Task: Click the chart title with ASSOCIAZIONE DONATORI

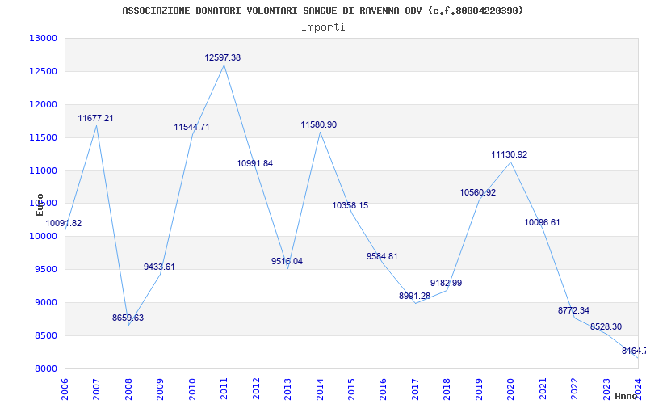Action: coord(322,11)
